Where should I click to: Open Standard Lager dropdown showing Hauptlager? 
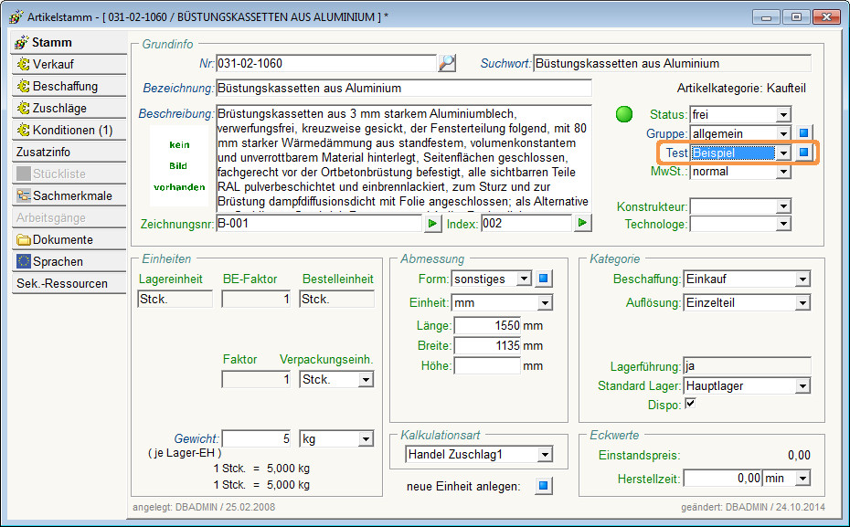tap(802, 386)
